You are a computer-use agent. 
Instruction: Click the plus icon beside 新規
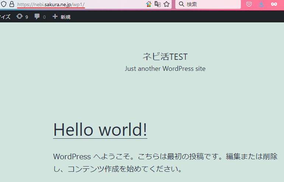point(55,17)
